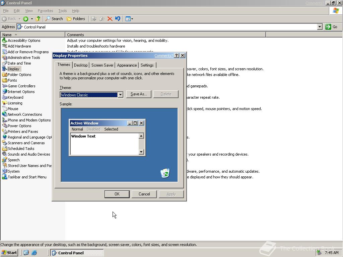Screen dimensions: 343x257
Task: Expand the Theme combo box
Action: click(x=120, y=95)
